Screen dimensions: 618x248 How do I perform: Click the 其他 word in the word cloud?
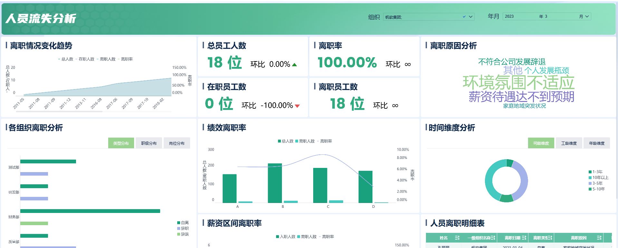click(x=513, y=70)
